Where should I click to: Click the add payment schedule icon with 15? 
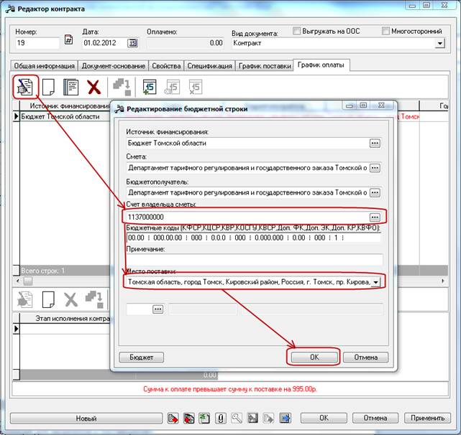tap(150, 88)
